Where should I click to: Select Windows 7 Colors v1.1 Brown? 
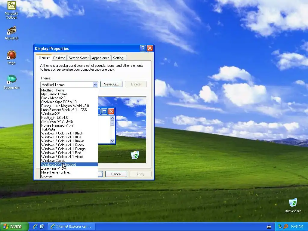click(69, 141)
